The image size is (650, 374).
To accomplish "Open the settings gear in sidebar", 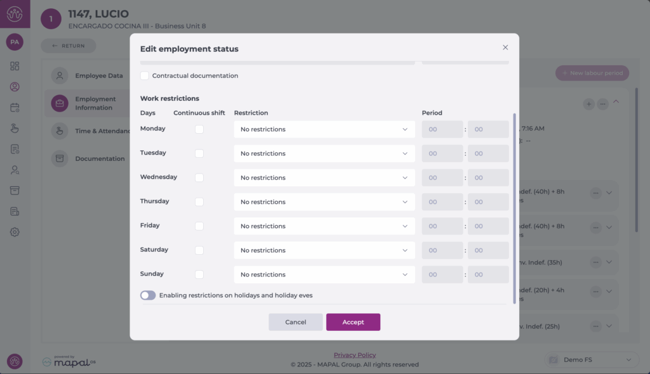I will [15, 232].
